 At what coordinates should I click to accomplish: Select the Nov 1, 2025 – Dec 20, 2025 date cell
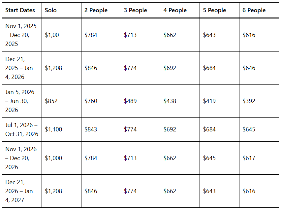click(21, 35)
